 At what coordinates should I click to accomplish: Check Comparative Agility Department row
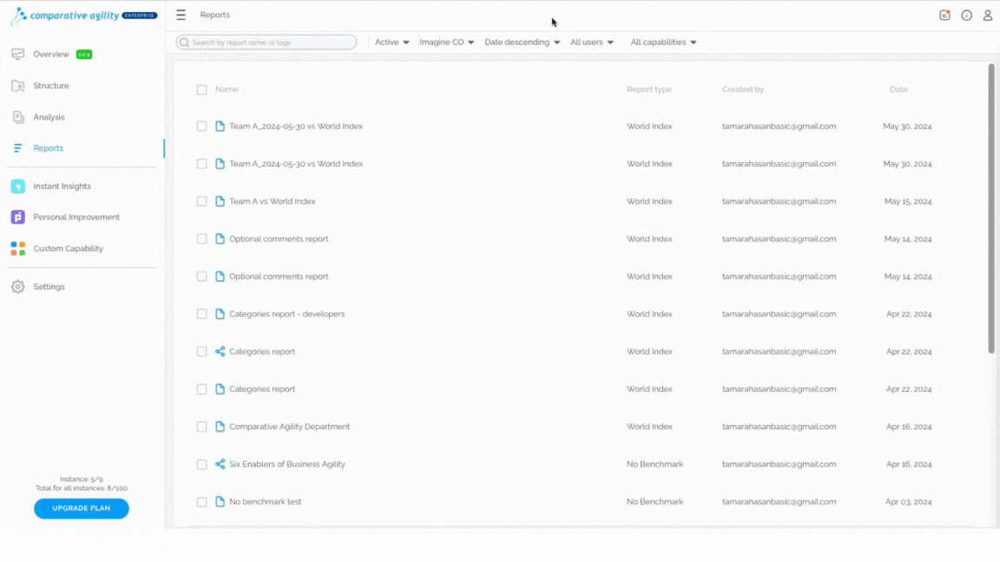point(201,427)
